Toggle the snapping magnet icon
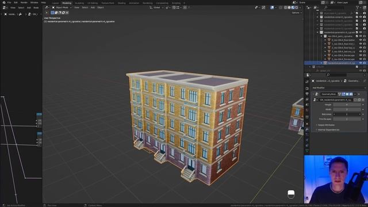This screenshot has width=368, height=207. click(x=174, y=7)
